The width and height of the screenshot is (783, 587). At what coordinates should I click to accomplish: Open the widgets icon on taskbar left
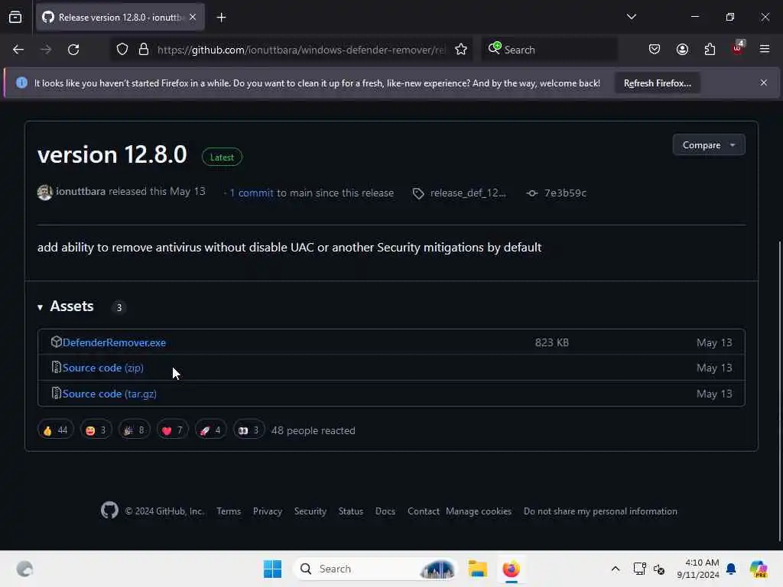pyautogui.click(x=24, y=569)
